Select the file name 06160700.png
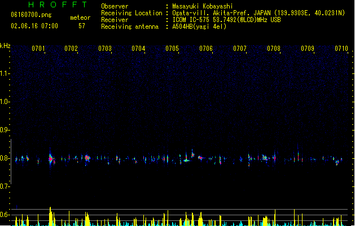This screenshot has width=355, height=226. pyautogui.click(x=31, y=15)
